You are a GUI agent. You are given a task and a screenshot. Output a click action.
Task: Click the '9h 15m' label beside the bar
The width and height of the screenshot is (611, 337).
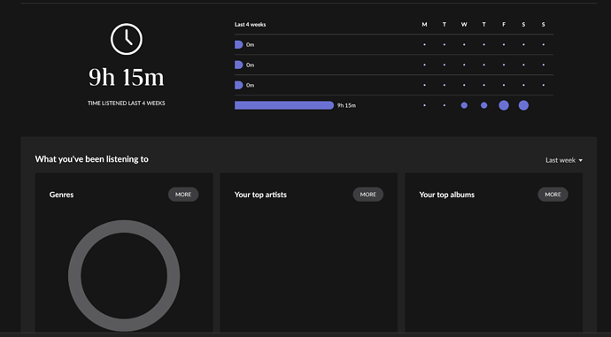tap(346, 105)
